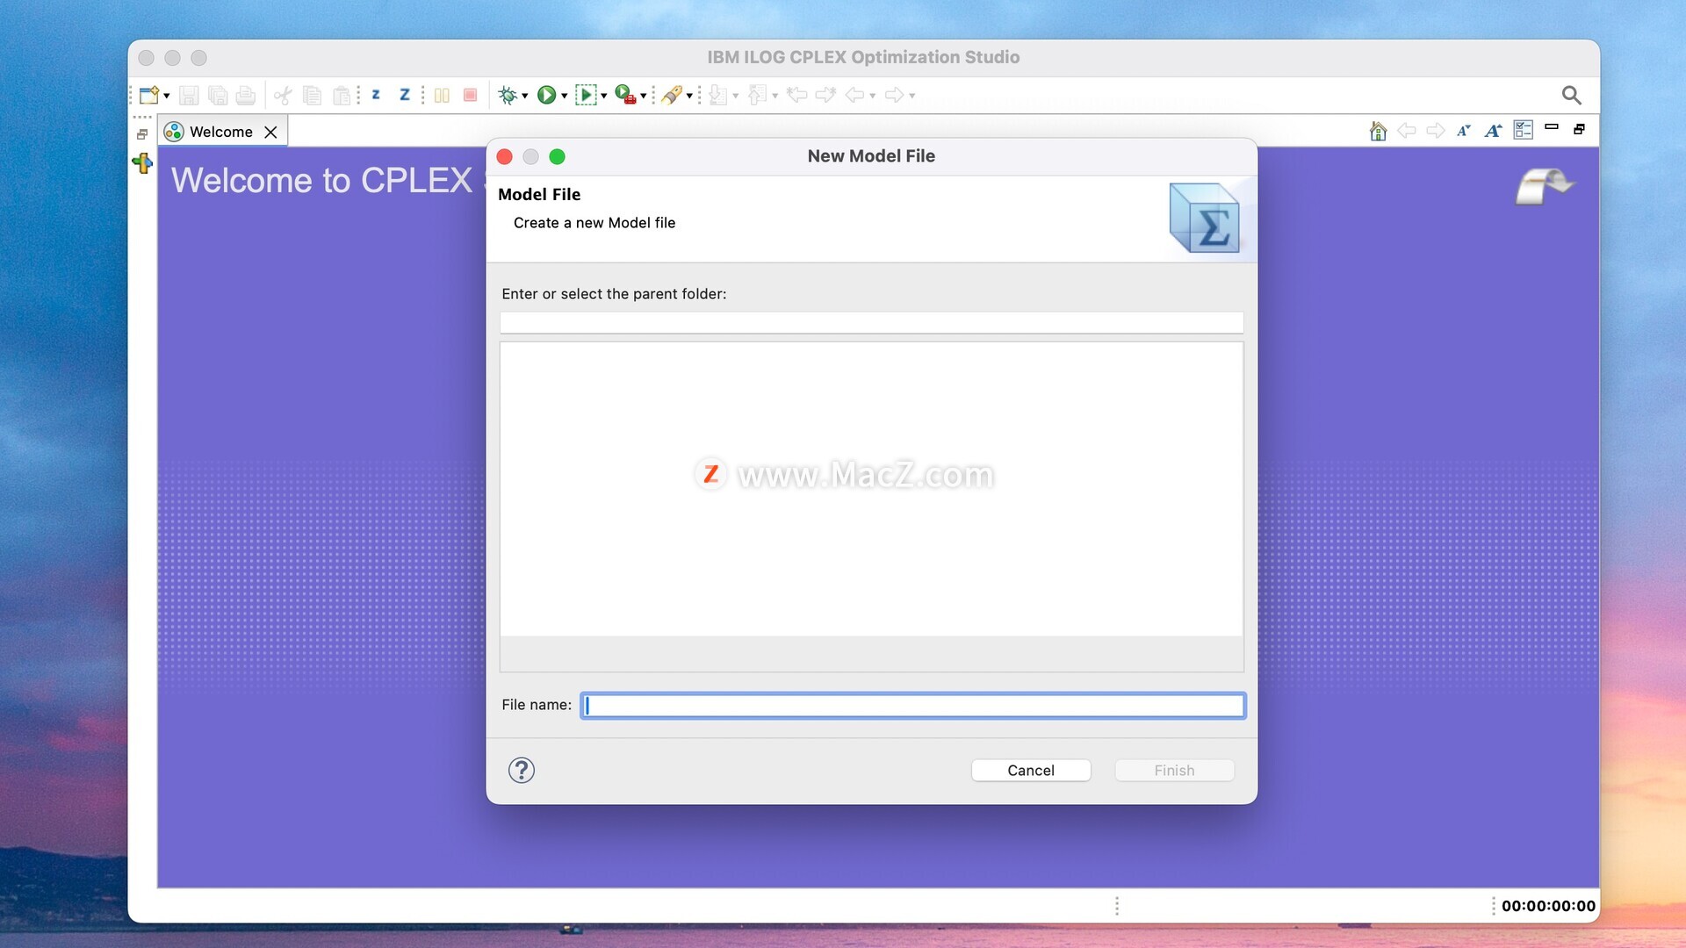Expand the Debug dropdown arrow
Screen dimensions: 1686x948
click(x=525, y=96)
